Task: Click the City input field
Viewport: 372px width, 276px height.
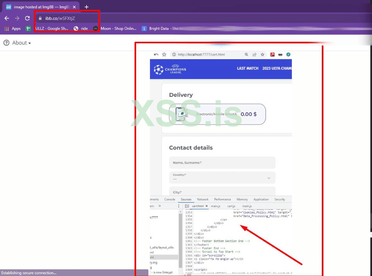Action: pos(222,191)
